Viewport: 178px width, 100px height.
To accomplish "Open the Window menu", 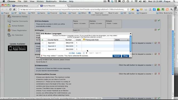I will [x=63, y=1].
